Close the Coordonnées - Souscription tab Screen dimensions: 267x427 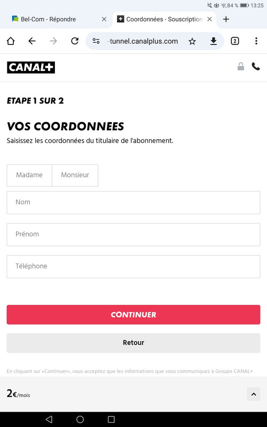209,19
